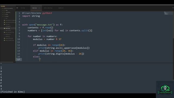Click the FOLDERS sidebar heading
The image size is (174, 98).
3,6
